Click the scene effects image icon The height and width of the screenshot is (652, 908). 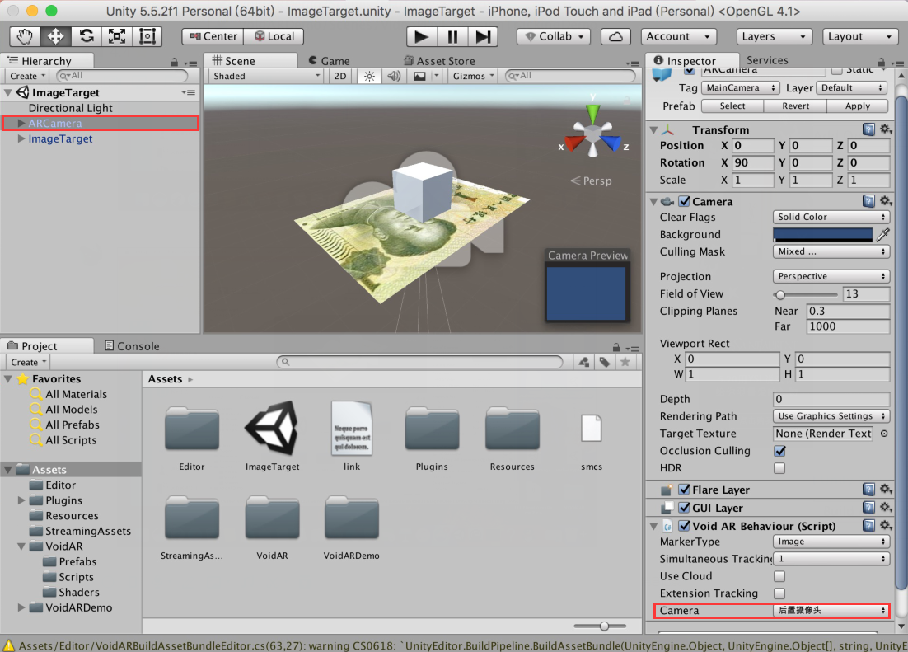click(x=420, y=76)
